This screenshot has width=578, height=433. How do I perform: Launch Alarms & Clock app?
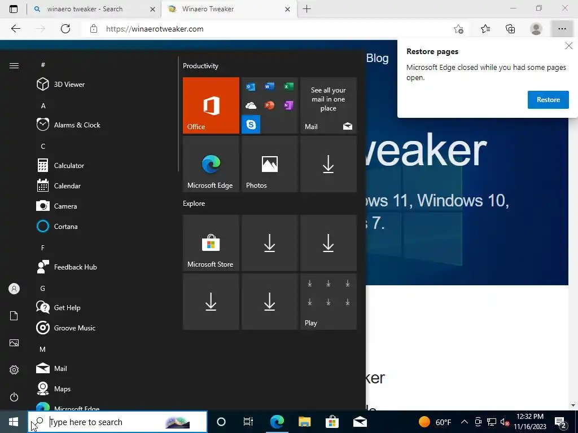click(x=103, y=125)
